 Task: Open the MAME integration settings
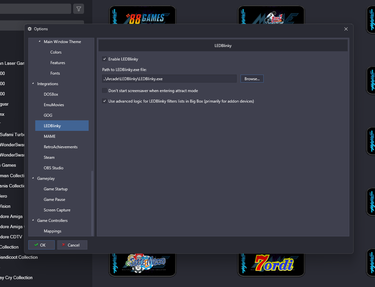[x=49, y=136]
